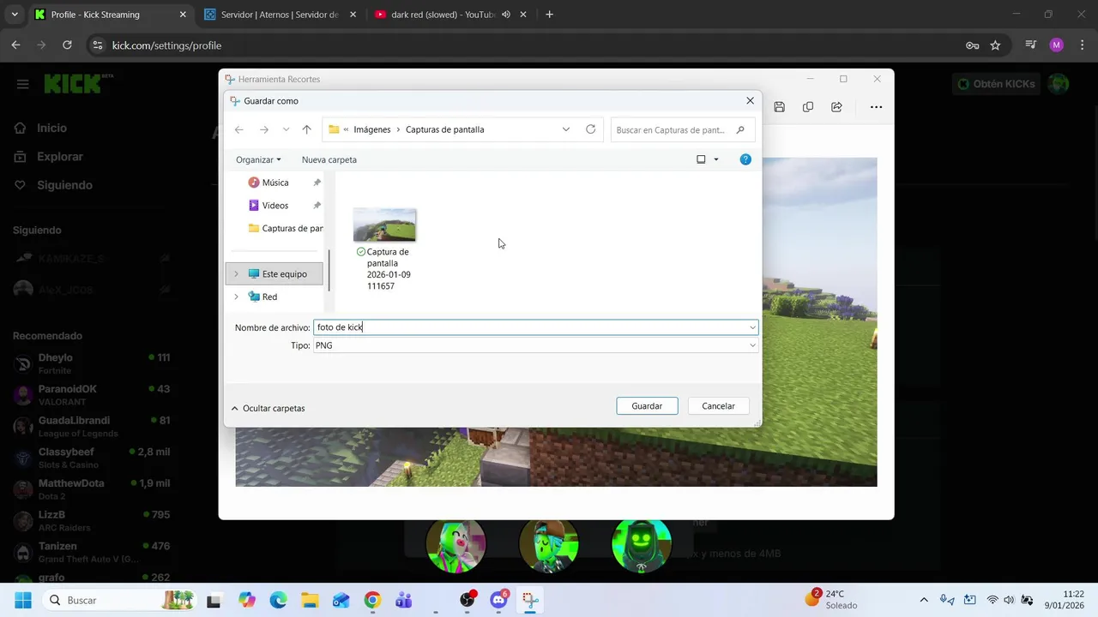The height and width of the screenshot is (617, 1098).
Task: Open the blue help icon
Action: point(745,159)
